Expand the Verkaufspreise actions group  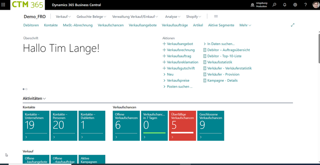(x=176, y=80)
